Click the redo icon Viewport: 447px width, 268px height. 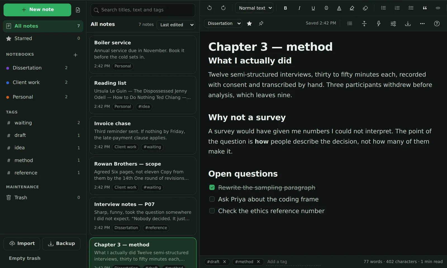tap(223, 8)
